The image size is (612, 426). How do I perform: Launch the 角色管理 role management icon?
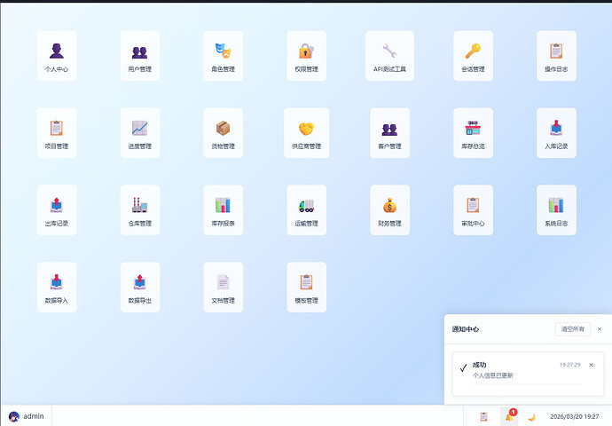tap(223, 55)
